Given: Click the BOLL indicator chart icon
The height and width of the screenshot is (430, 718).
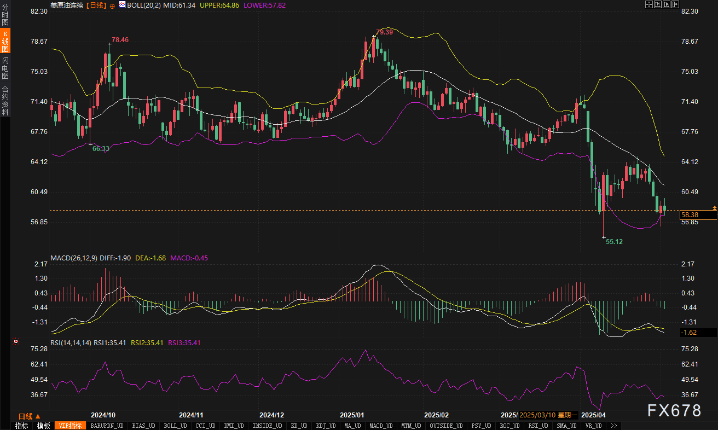Looking at the screenshot, I should pyautogui.click(x=121, y=5).
